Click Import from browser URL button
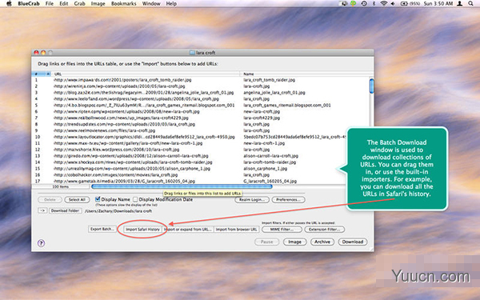This screenshot has width=480, height=300. coord(236,230)
